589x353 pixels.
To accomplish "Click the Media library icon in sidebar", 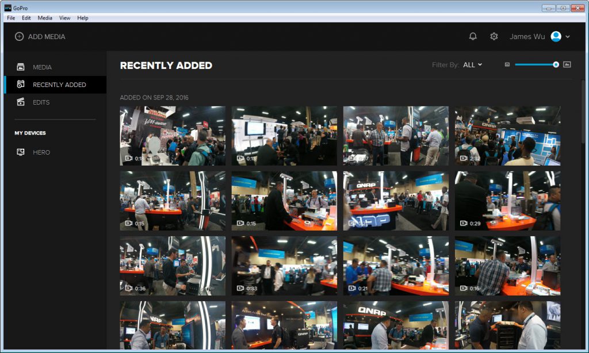I will coord(21,67).
